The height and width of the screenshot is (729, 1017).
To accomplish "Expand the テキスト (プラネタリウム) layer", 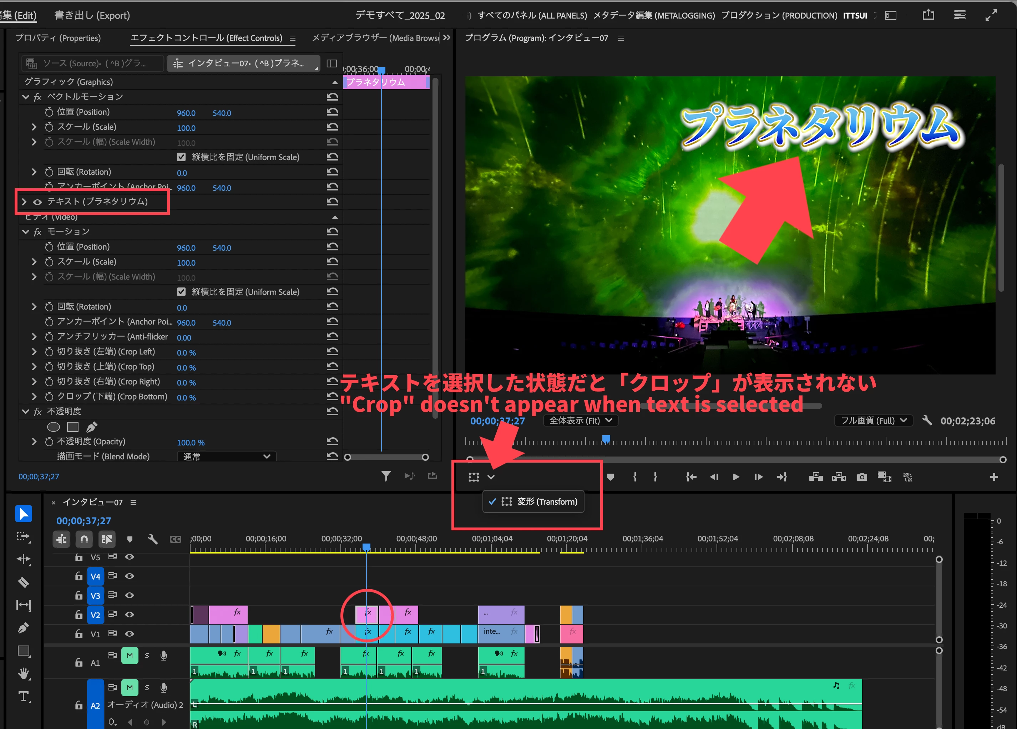I will pos(24,202).
